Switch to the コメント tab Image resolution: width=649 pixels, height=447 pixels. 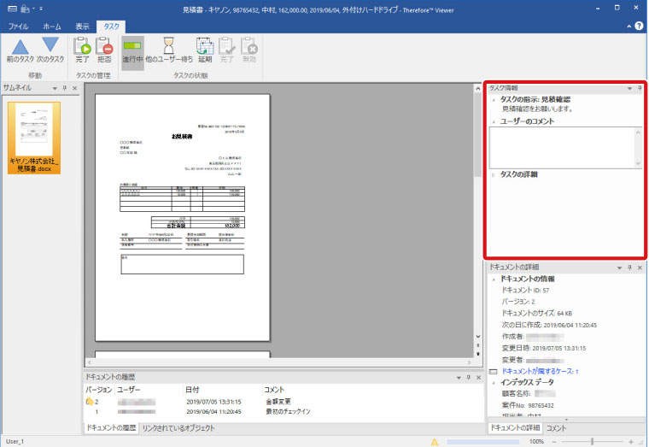[556, 427]
